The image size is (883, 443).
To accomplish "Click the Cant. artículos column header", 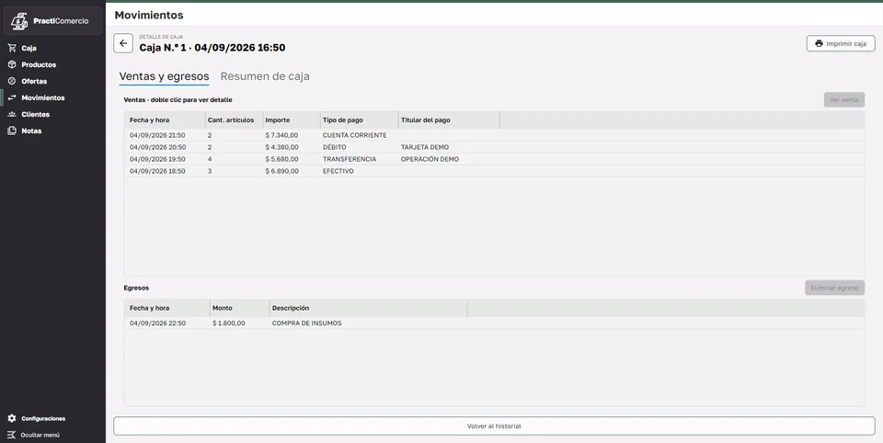I will coord(235,119).
